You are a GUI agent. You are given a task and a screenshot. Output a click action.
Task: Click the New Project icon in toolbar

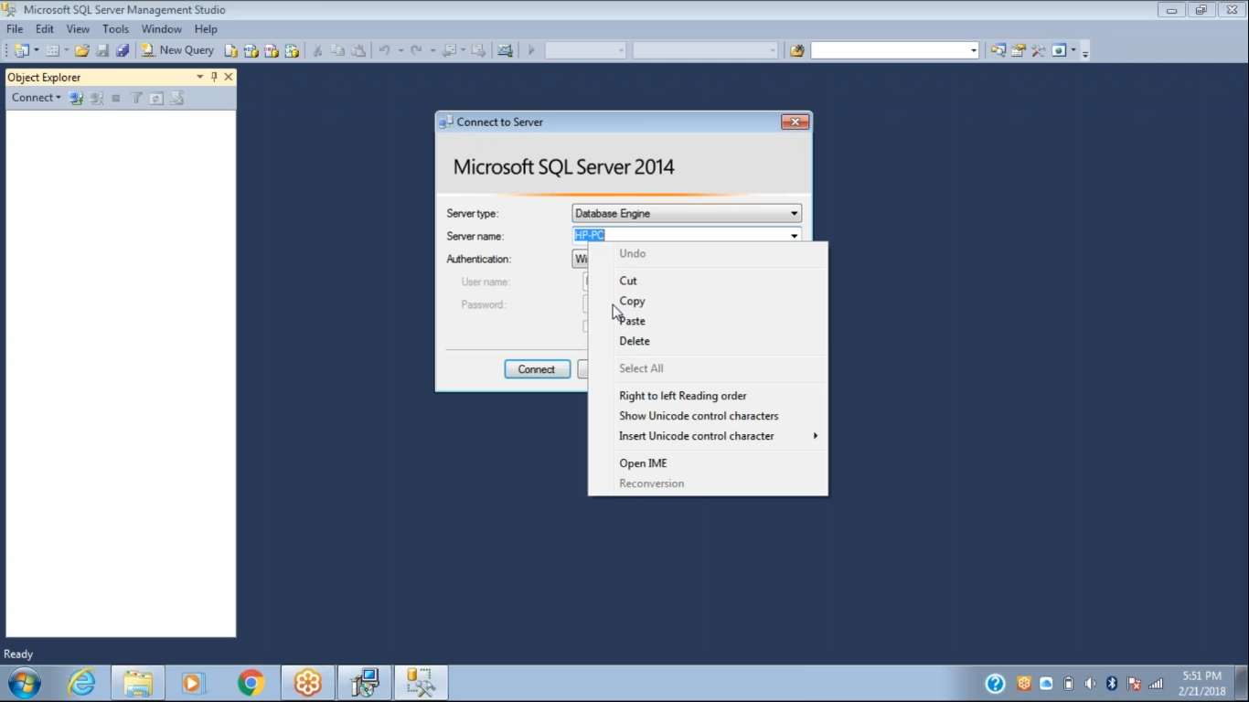21,50
